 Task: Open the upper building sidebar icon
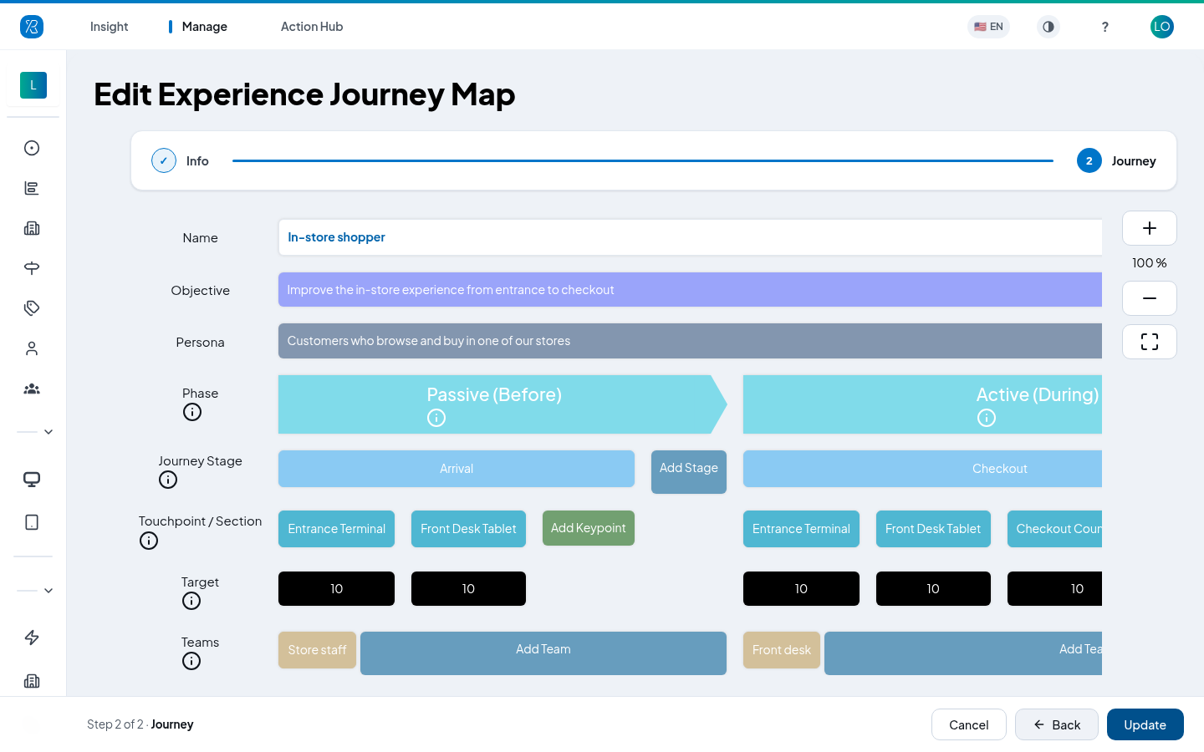coord(32,228)
